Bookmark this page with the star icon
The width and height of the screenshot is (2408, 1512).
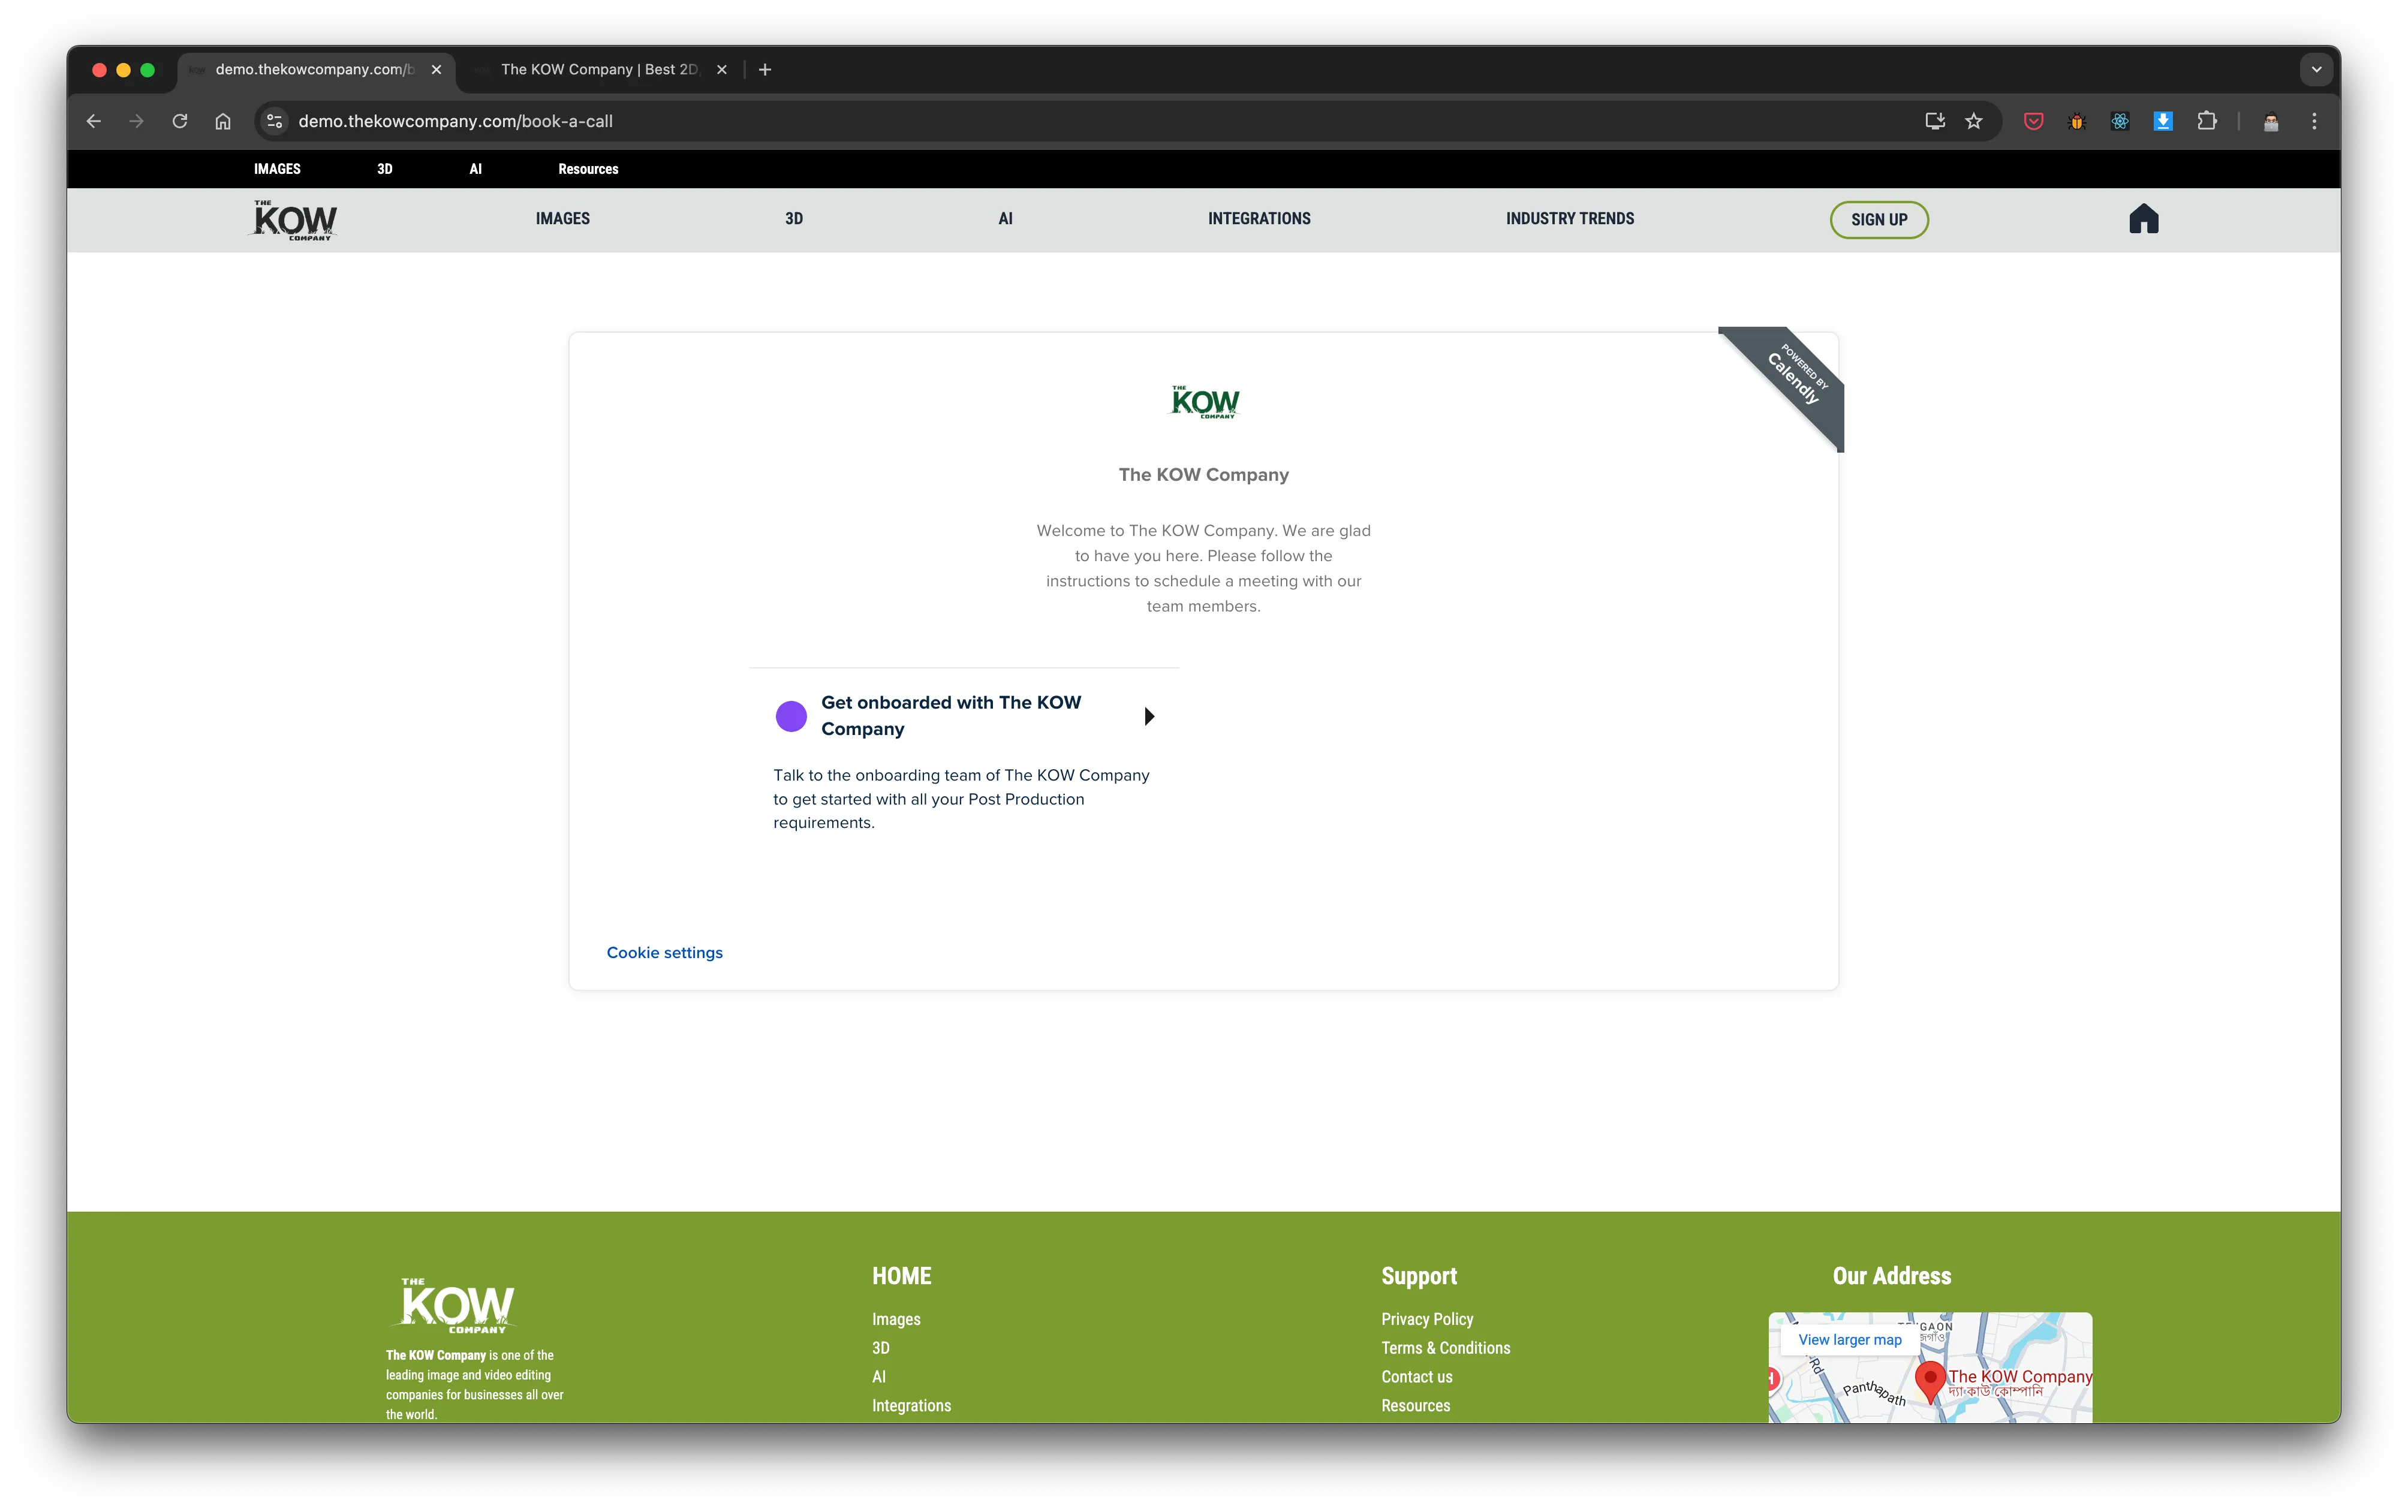click(1974, 121)
